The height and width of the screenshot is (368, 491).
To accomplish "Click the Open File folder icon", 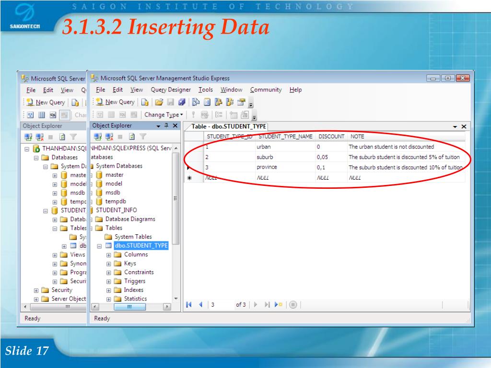I will coord(159,102).
